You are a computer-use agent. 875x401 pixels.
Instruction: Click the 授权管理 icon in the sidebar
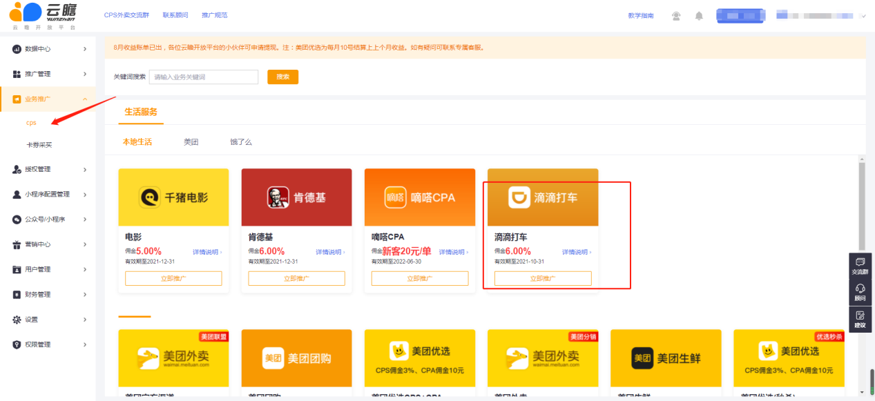pos(17,169)
